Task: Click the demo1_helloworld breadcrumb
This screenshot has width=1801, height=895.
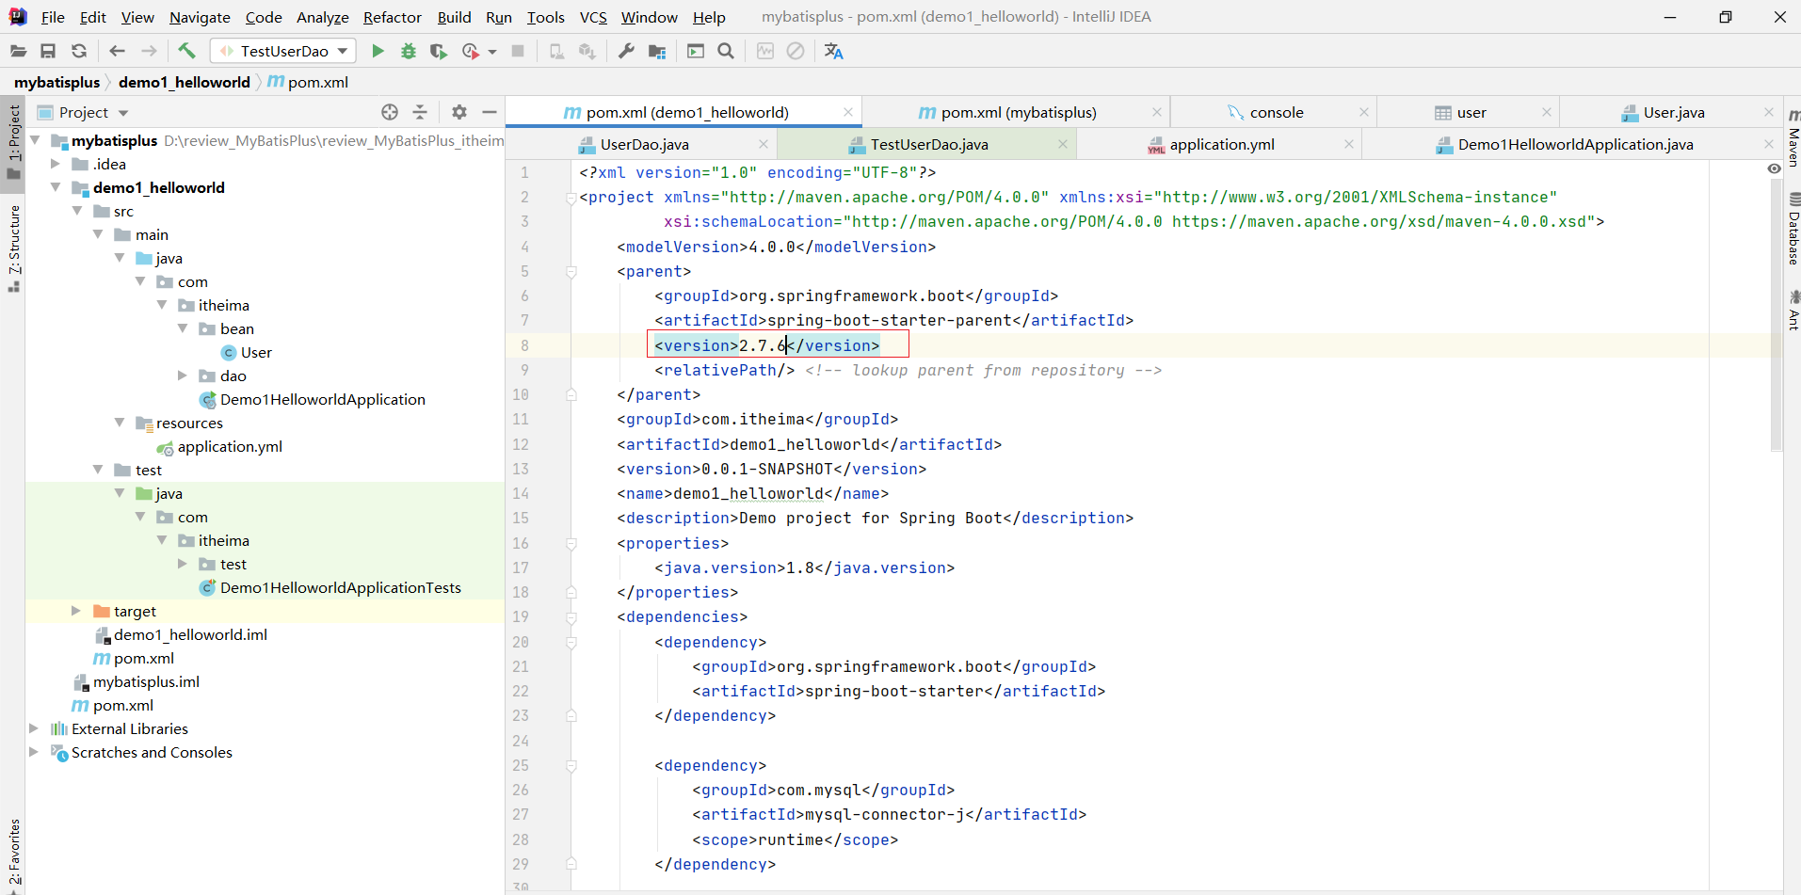Action: click(x=185, y=82)
